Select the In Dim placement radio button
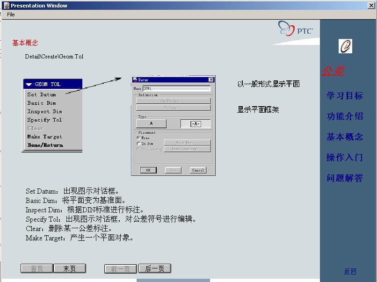 (138, 144)
